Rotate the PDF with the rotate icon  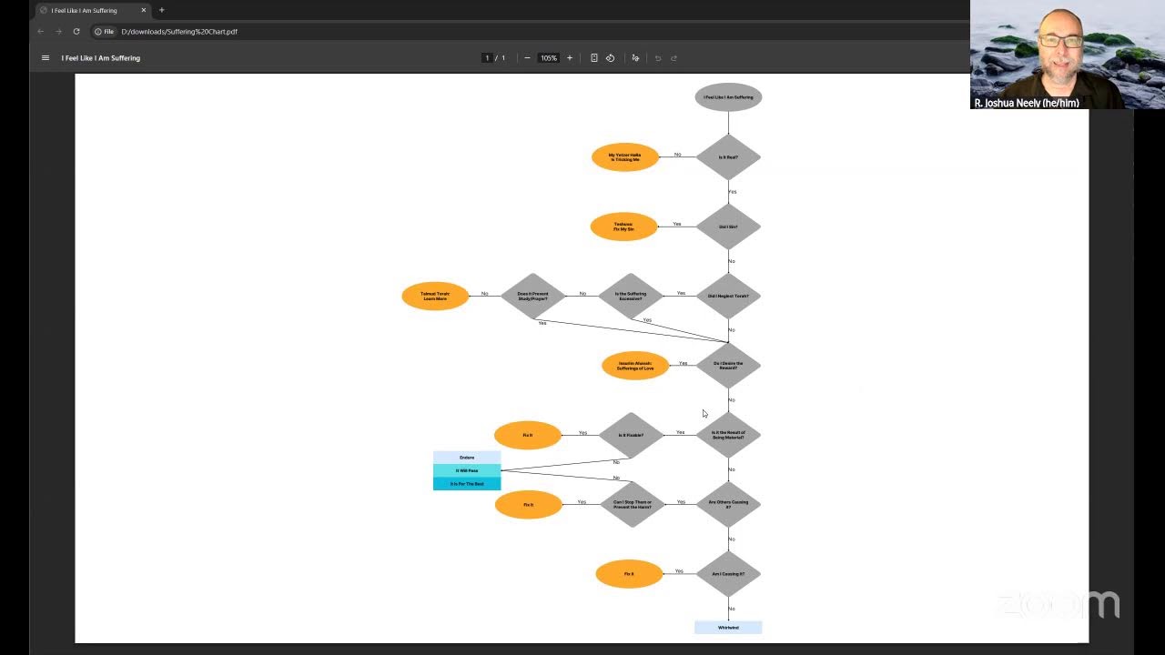click(610, 58)
